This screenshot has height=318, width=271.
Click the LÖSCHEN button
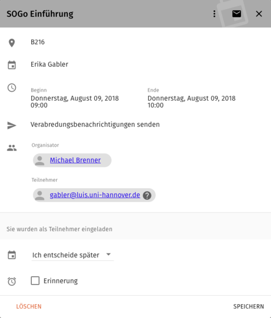pyautogui.click(x=29, y=306)
